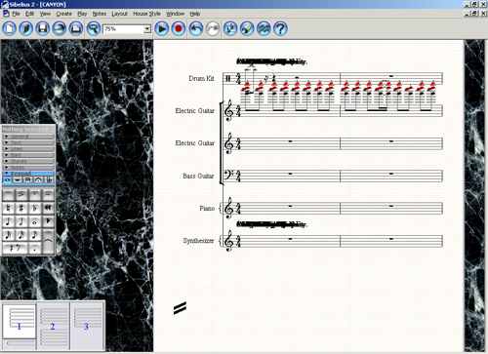Create a new score with the toolbar icon

coord(9,28)
